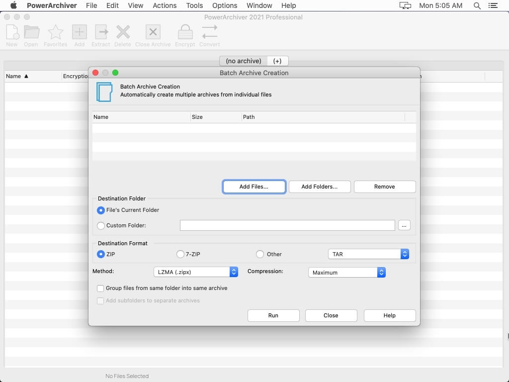The height and width of the screenshot is (382, 509).
Task: Open the File menu
Action: coord(91,5)
